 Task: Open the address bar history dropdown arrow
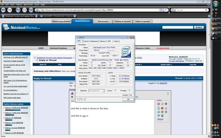tap(166, 10)
